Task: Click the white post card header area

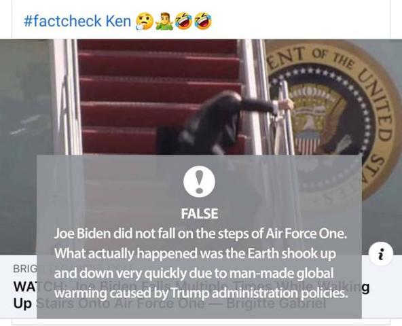Action: (x=201, y=20)
